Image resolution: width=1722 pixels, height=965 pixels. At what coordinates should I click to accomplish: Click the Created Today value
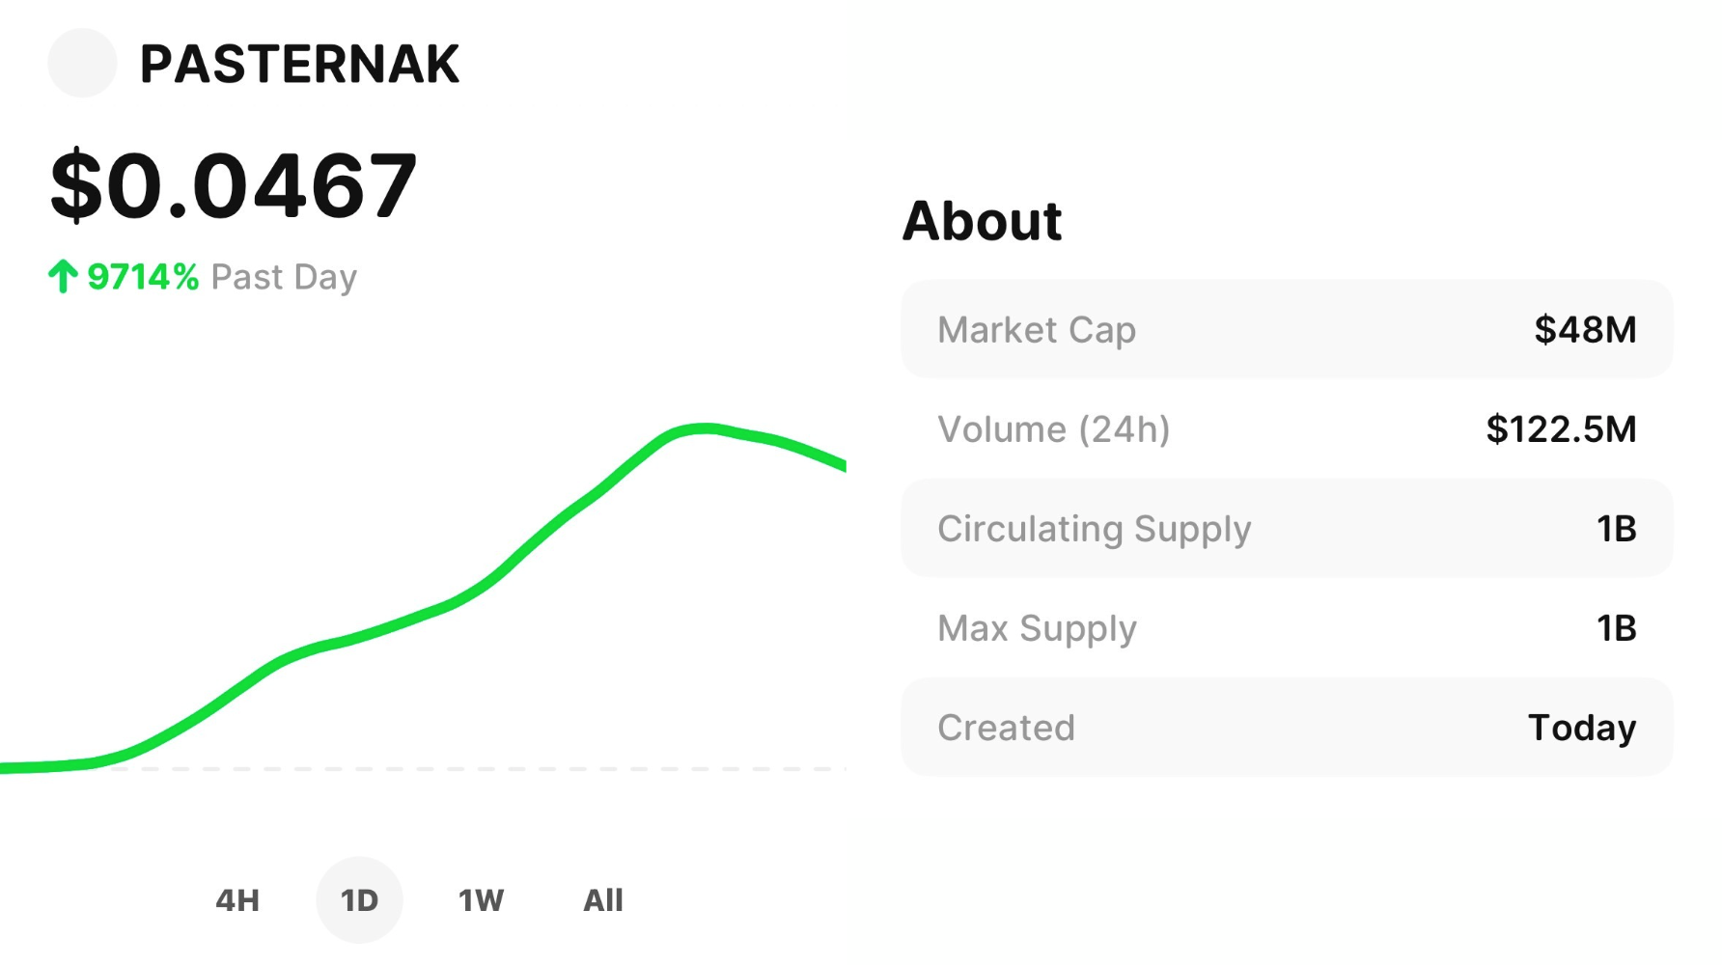click(x=1581, y=728)
